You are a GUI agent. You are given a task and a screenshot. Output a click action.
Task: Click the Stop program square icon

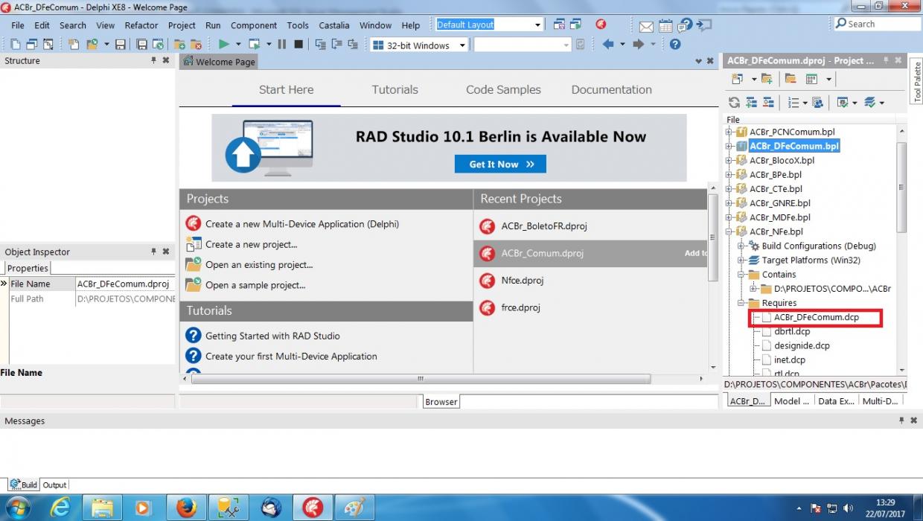tap(298, 45)
